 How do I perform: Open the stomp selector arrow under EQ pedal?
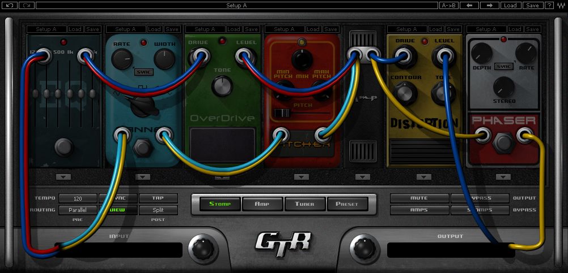coord(63,177)
